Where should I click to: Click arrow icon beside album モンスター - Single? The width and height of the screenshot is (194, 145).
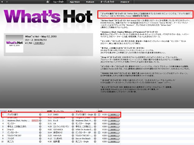95,124
